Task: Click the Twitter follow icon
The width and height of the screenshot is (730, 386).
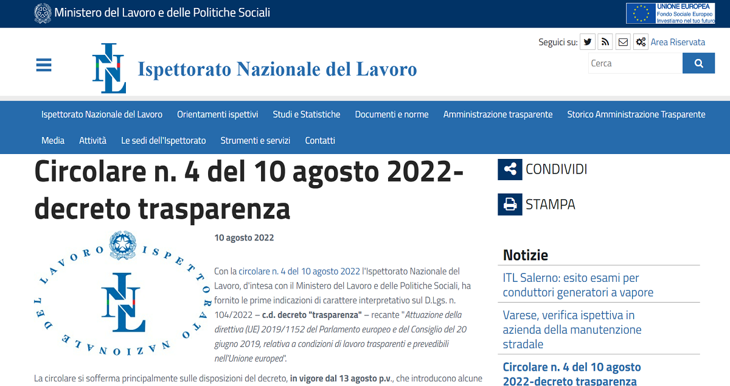Action: point(588,42)
